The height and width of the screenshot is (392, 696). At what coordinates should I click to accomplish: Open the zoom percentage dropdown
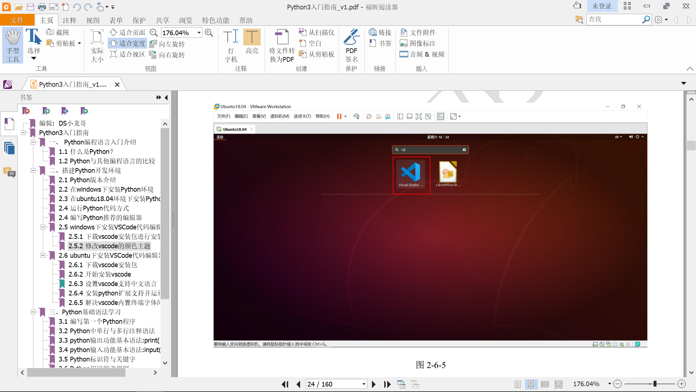(x=199, y=33)
